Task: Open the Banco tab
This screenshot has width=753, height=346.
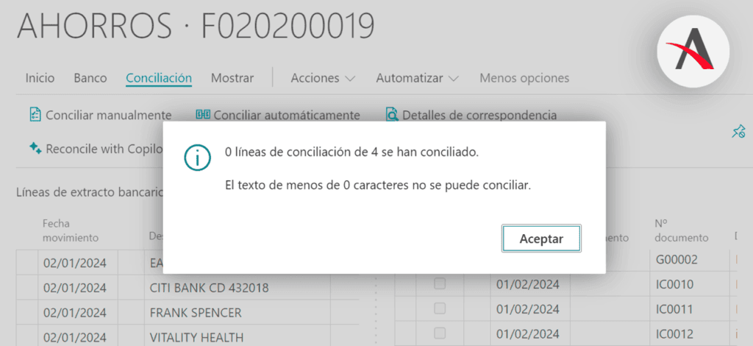Action: click(x=90, y=78)
